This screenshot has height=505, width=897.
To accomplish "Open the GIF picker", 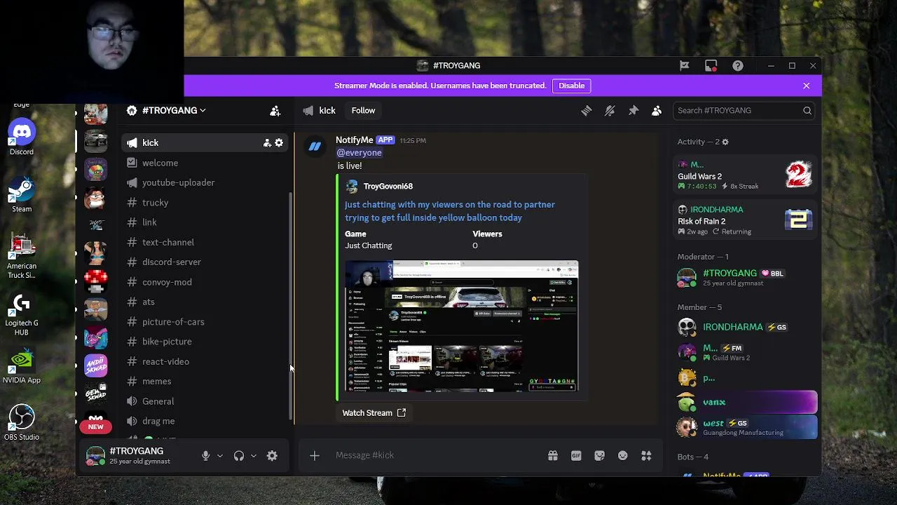I will [576, 456].
